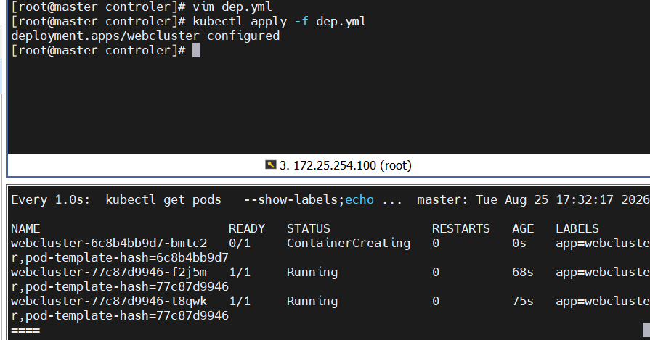Click pod name webcluster-77c87d9946-f2j5m
Viewport: 650px width, 340px height.
click(109, 272)
